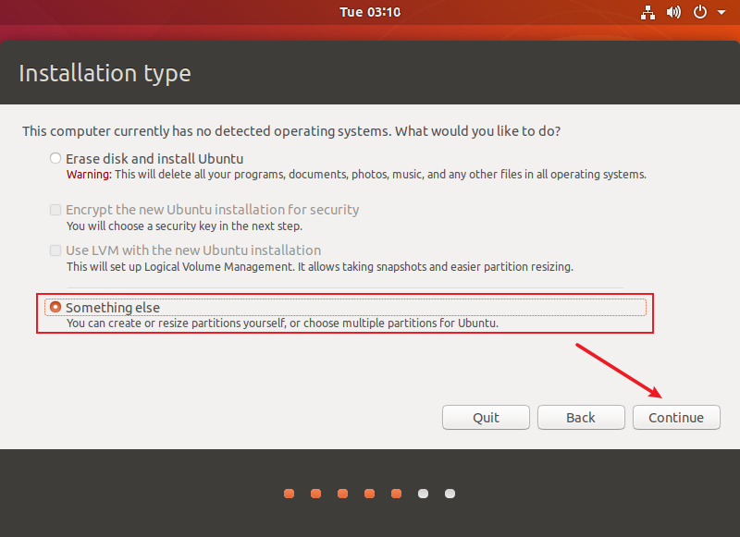The height and width of the screenshot is (537, 740).
Task: Click 'You can create or resize partitions' text
Action: [x=282, y=323]
